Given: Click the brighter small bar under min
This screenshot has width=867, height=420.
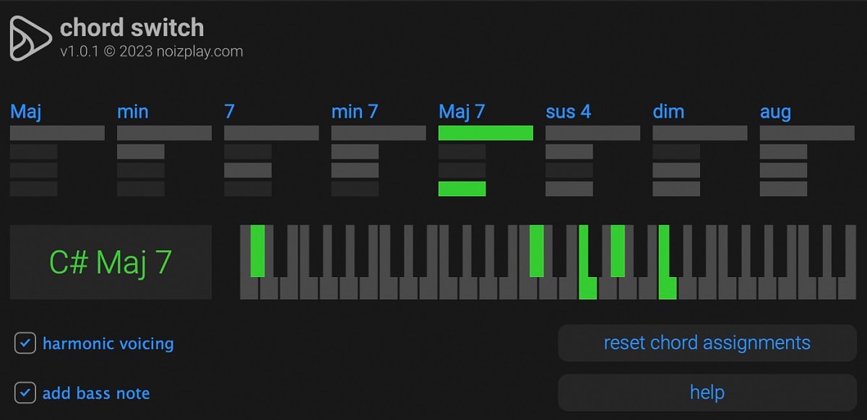Looking at the screenshot, I should 140,152.
